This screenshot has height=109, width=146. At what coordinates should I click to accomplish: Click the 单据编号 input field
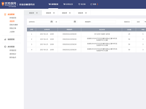(104, 22)
